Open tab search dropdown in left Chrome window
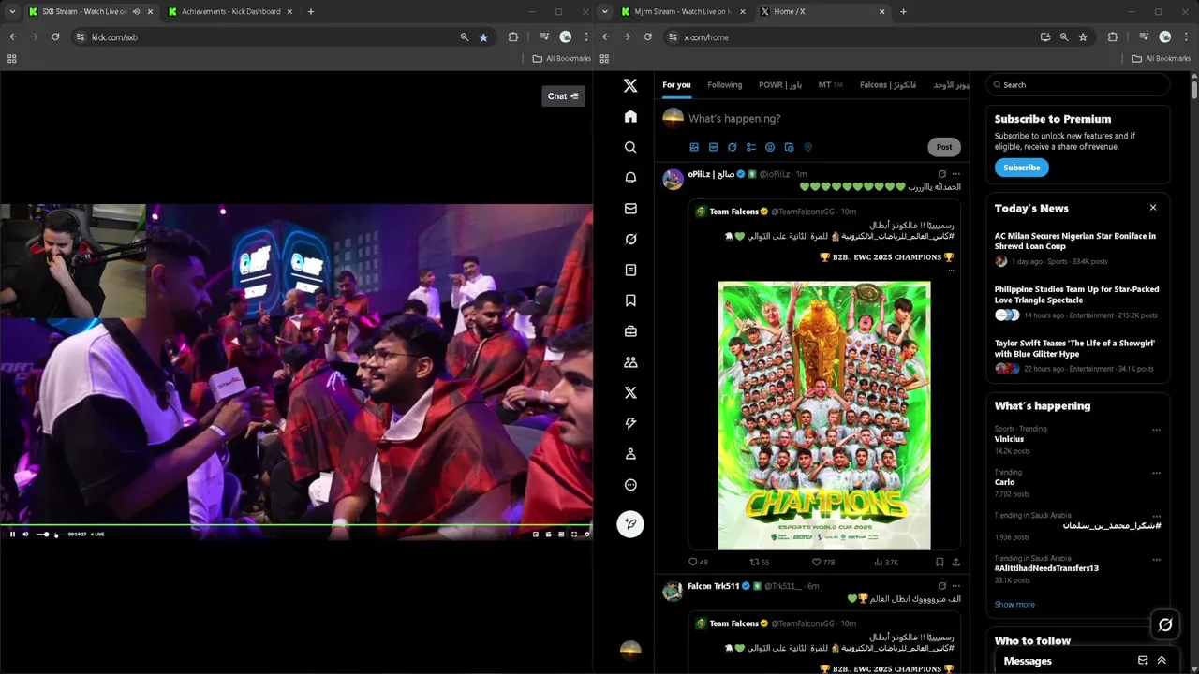Viewport: 1199px width, 674px height. (12, 12)
